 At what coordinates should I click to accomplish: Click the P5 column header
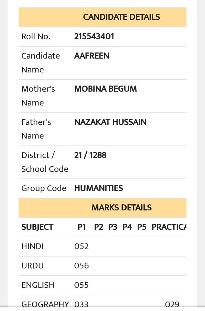click(142, 227)
